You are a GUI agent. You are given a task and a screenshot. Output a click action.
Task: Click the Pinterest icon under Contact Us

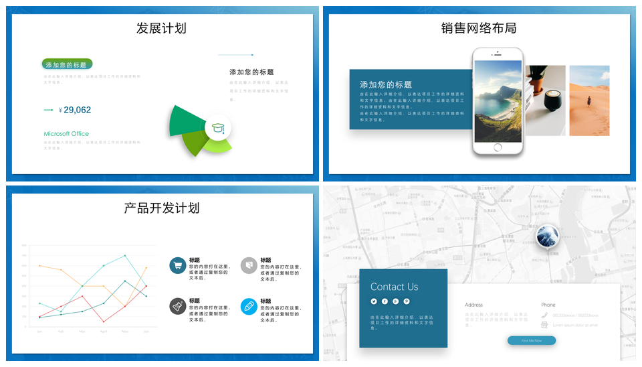[x=407, y=301]
